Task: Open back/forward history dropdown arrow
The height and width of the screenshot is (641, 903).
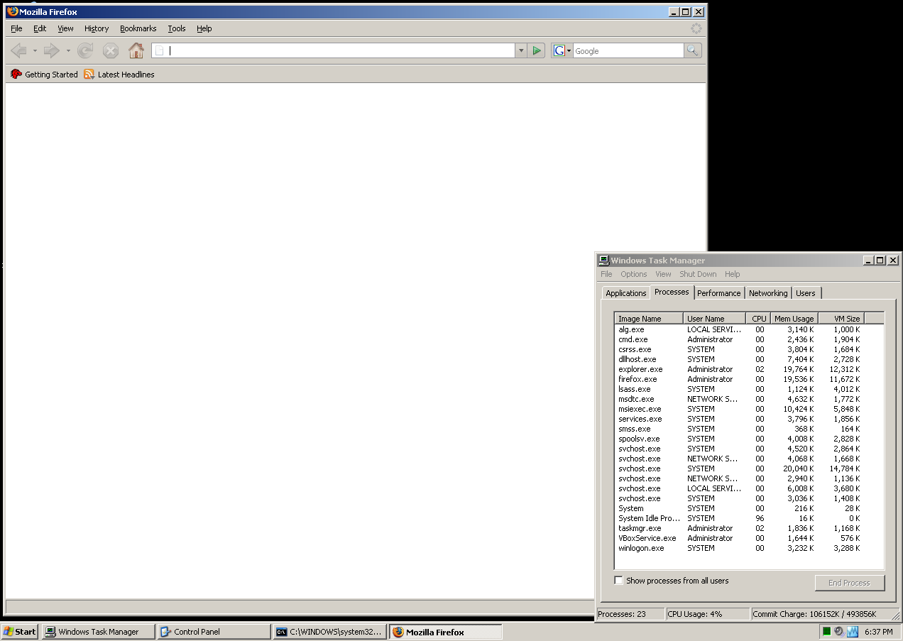Action: click(x=68, y=50)
